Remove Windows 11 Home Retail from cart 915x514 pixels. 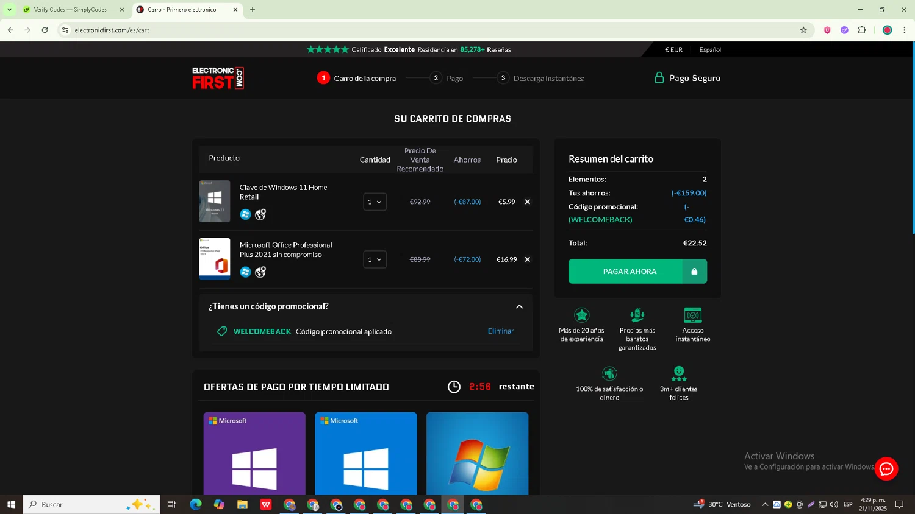528,202
